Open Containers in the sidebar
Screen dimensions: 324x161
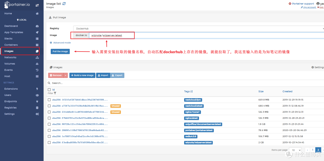(11, 45)
